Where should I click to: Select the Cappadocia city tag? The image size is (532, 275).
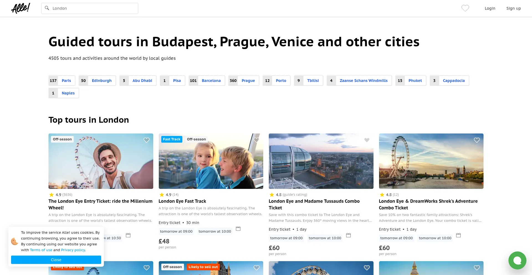(x=449, y=81)
